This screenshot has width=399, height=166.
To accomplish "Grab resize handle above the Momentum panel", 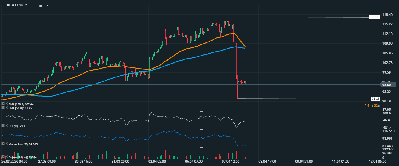I will point(201,129).
